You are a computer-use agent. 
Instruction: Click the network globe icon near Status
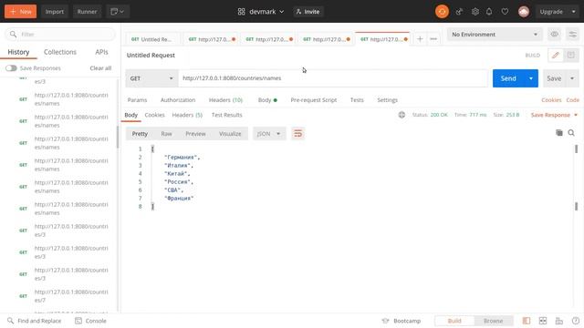point(401,115)
